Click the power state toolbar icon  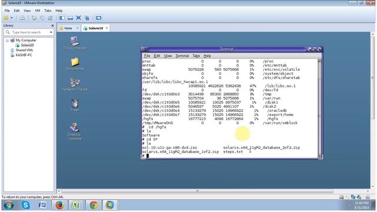coord(6,18)
